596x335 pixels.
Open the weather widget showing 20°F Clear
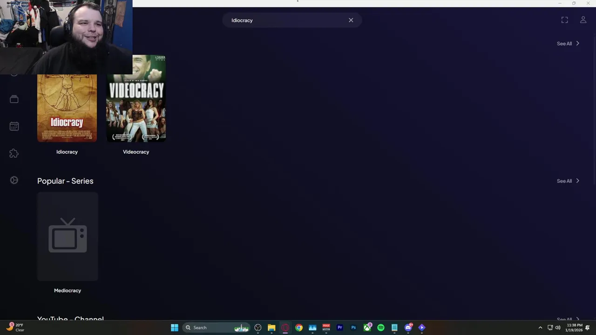click(x=15, y=328)
